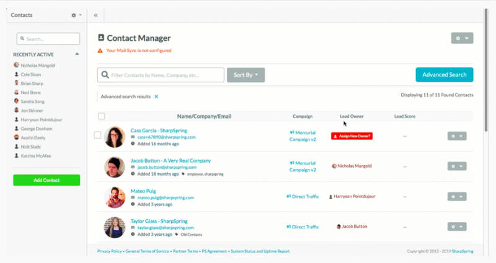The height and width of the screenshot is (263, 496).
Task: Toggle the select-all contacts checkbox
Action: pos(102,116)
